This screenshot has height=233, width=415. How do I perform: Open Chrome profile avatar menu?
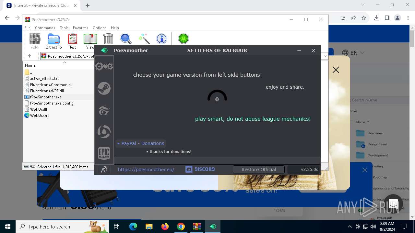coord(397,18)
